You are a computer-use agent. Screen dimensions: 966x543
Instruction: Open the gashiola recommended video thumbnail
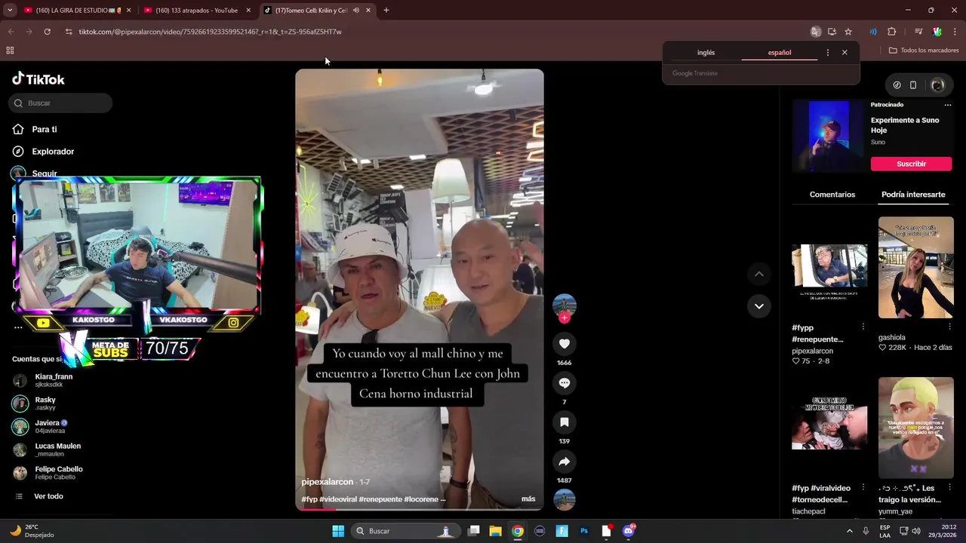(x=915, y=268)
